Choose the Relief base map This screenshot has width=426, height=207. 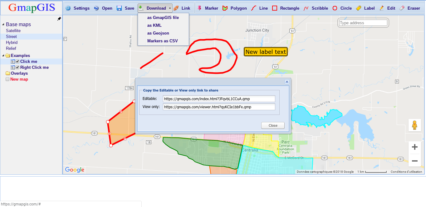point(11,49)
